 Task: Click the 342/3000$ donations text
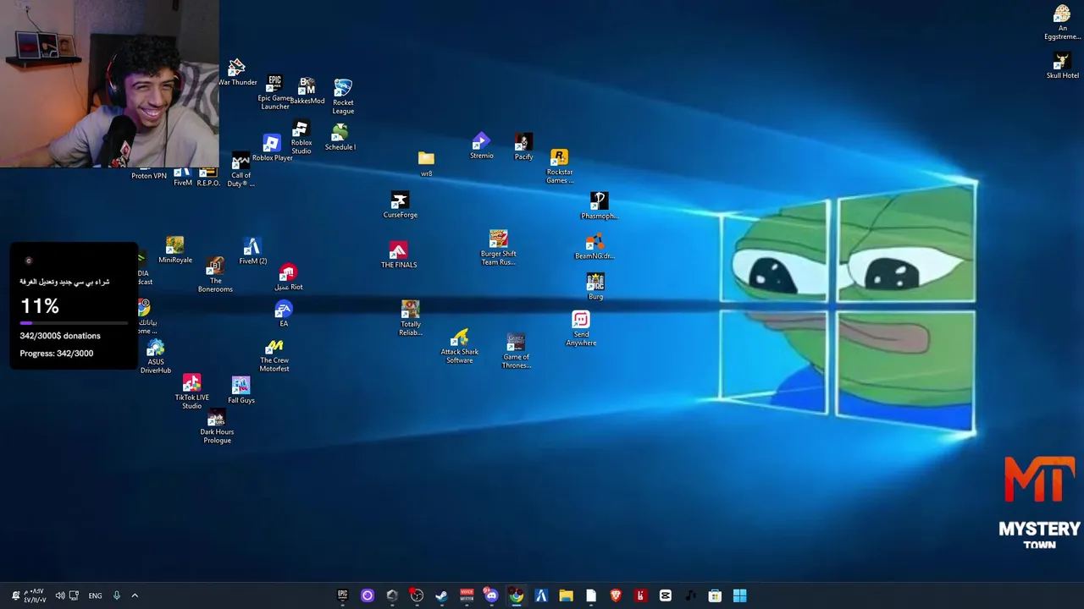tap(60, 336)
